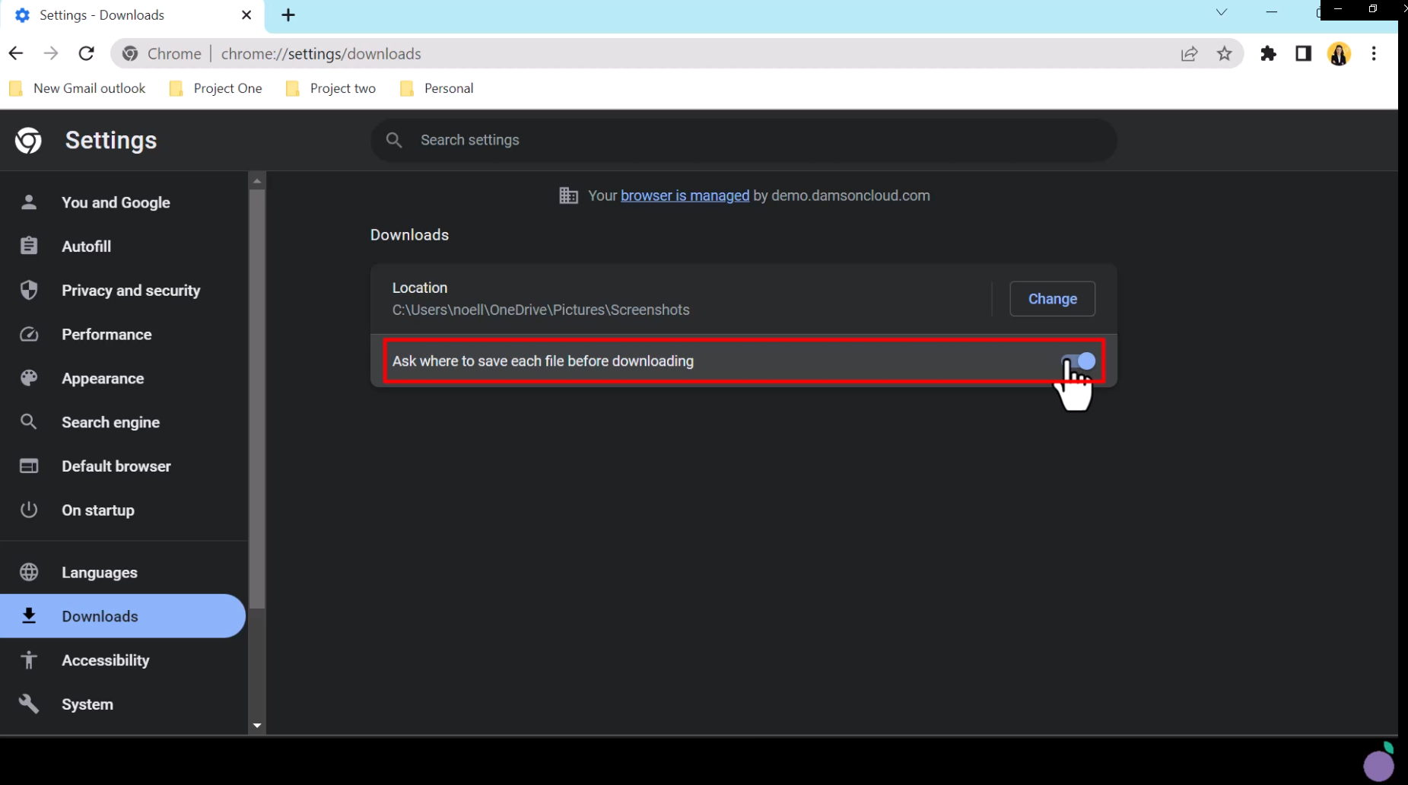The width and height of the screenshot is (1408, 785).
Task: Click the Downloads arrow icon in sidebar
Action: tap(29, 615)
